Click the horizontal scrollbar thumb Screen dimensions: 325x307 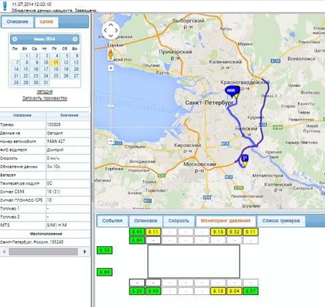pos(43,252)
